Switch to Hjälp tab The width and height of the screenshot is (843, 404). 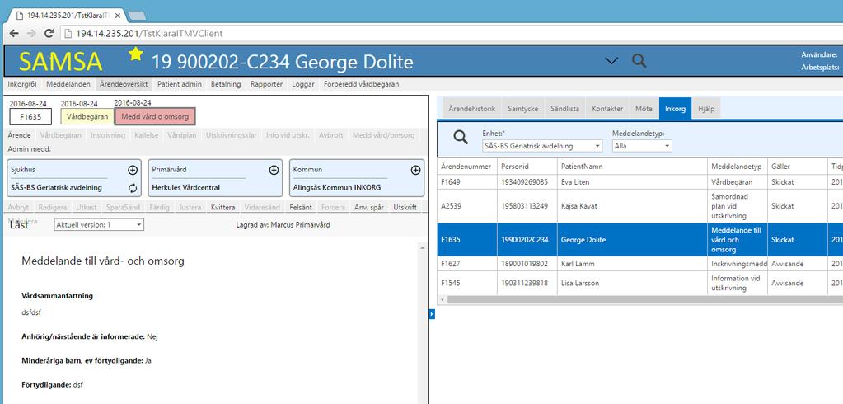point(706,109)
